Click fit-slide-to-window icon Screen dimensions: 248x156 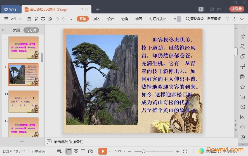(x=185, y=151)
